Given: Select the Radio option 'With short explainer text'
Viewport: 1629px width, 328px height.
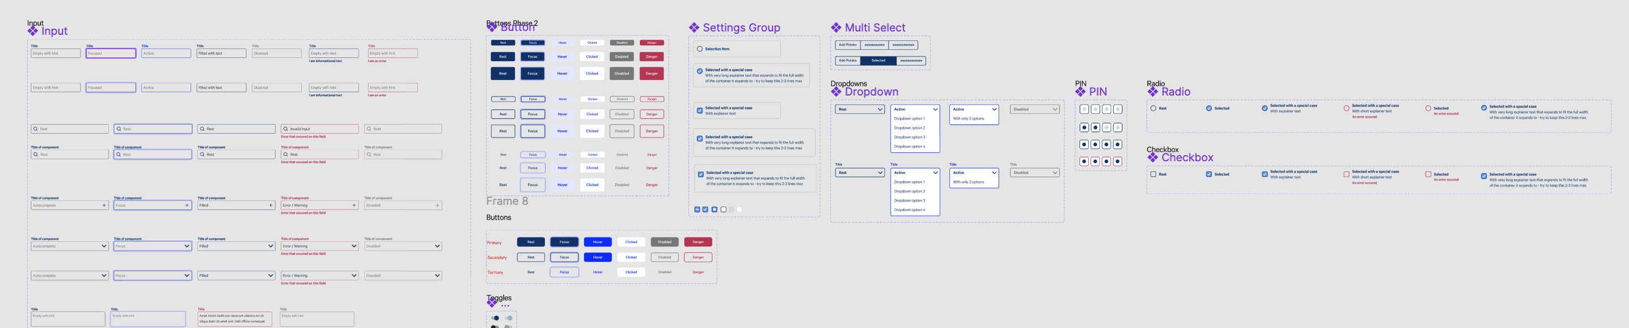Looking at the screenshot, I should point(1346,109).
